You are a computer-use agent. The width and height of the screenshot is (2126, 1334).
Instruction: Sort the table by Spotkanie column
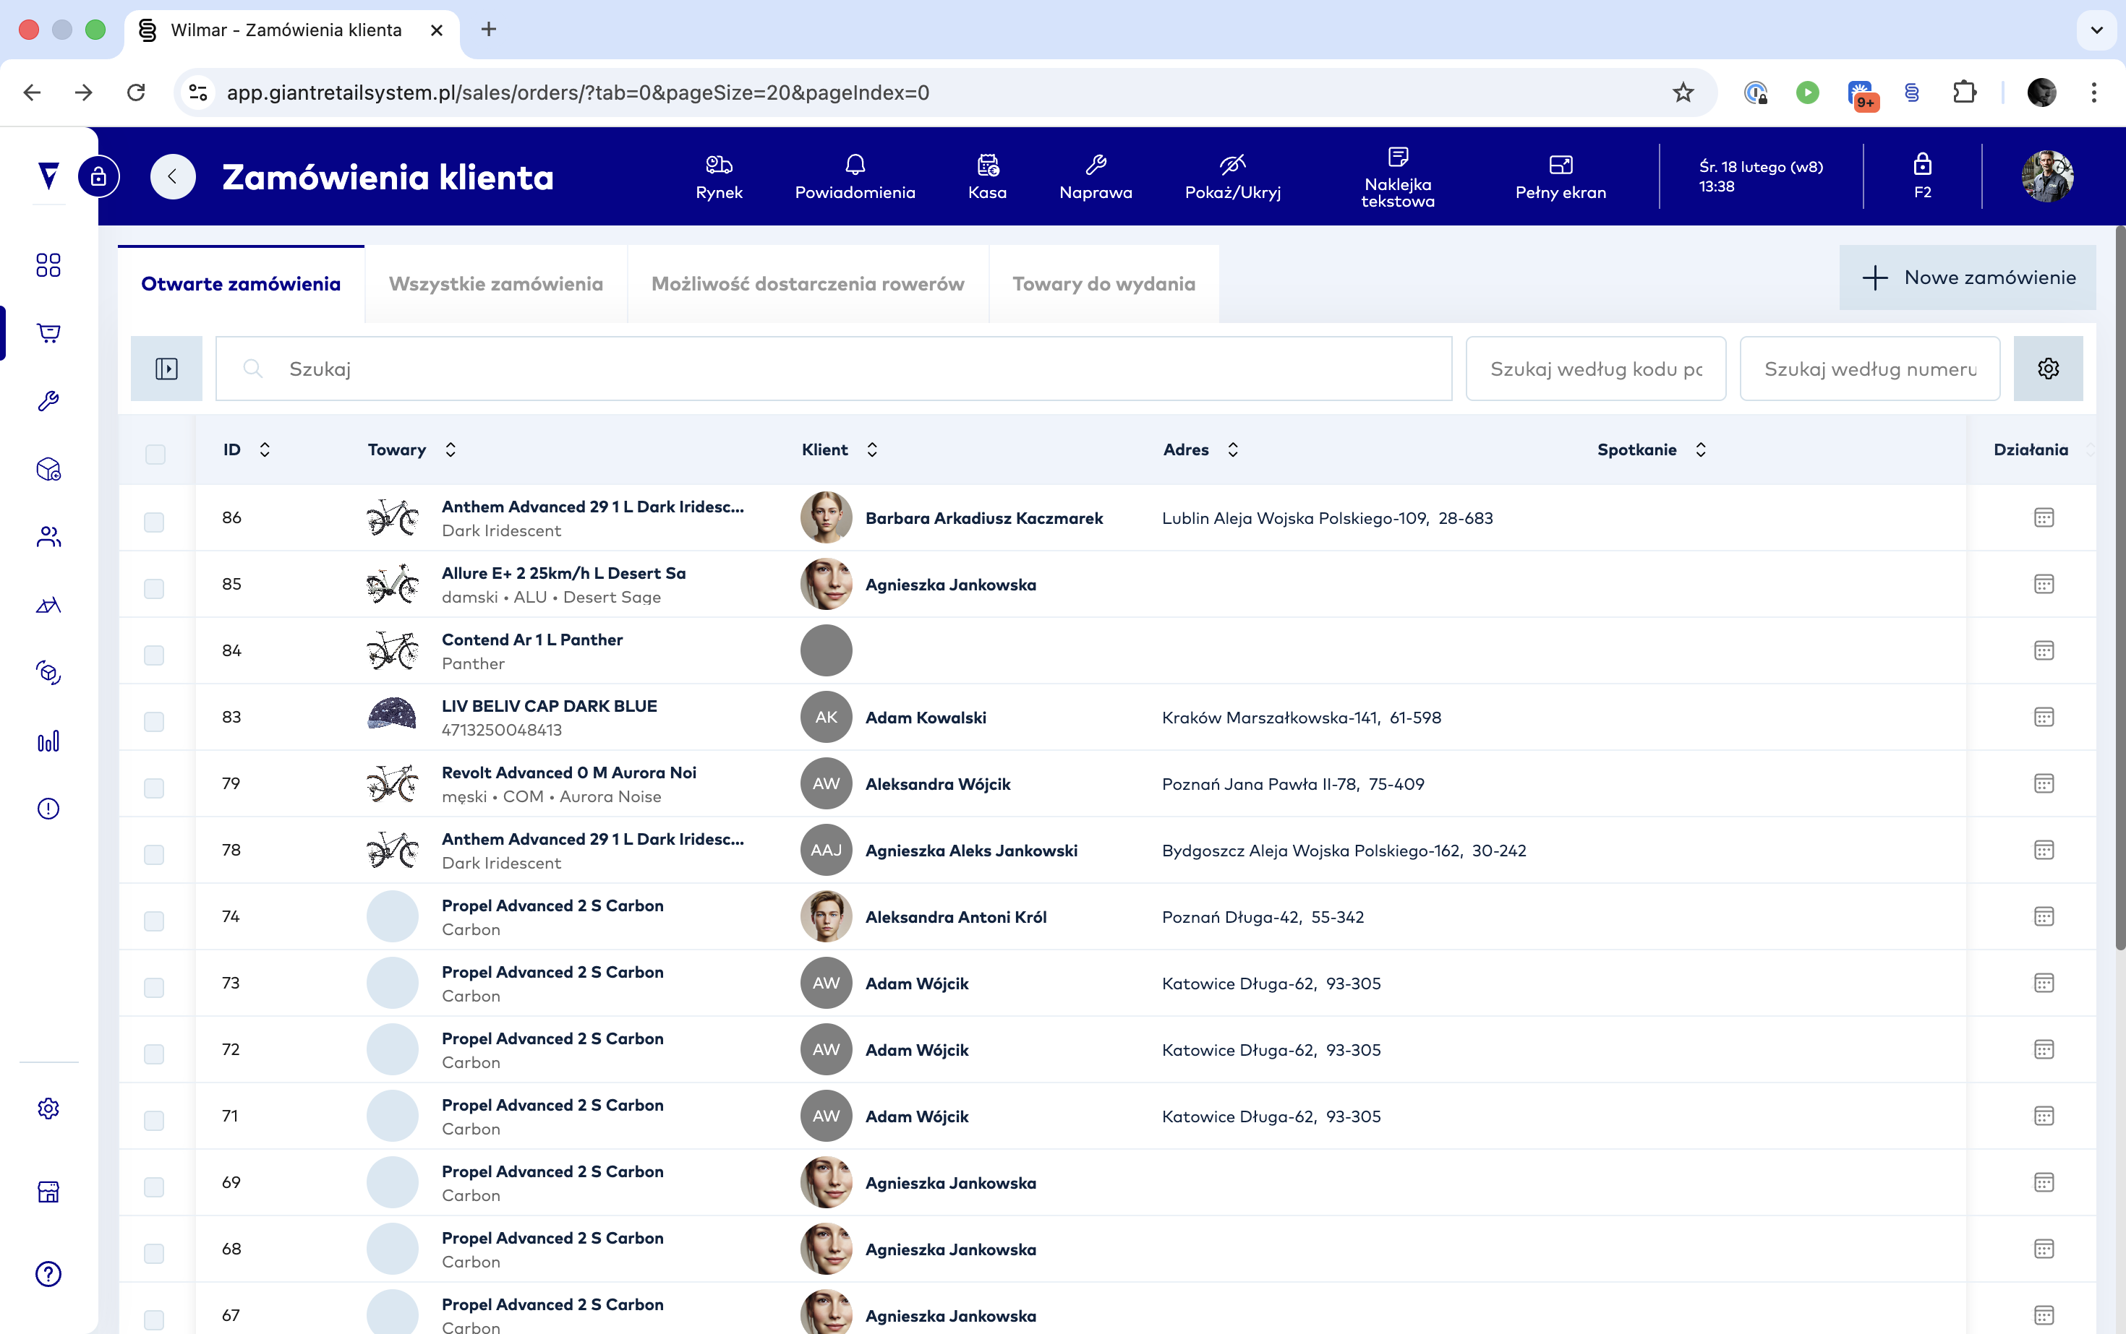coord(1701,450)
